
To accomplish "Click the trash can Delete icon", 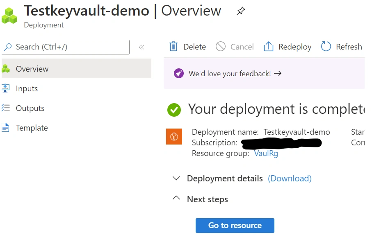I will pos(173,46).
